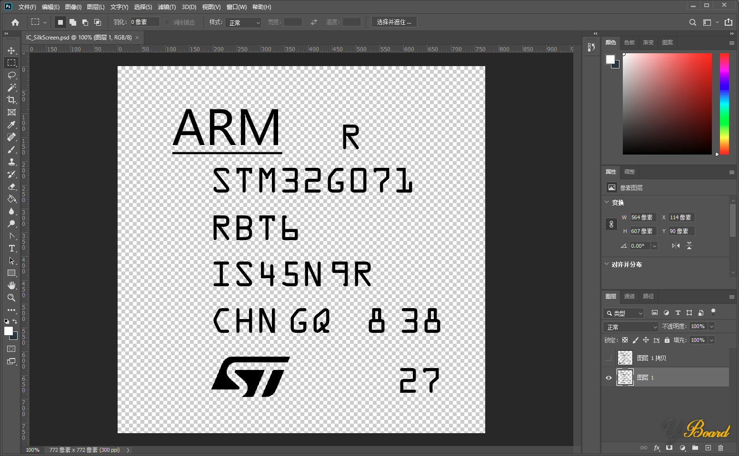Switch to the 色板 swatches tab
739x456 pixels.
[x=629, y=42]
